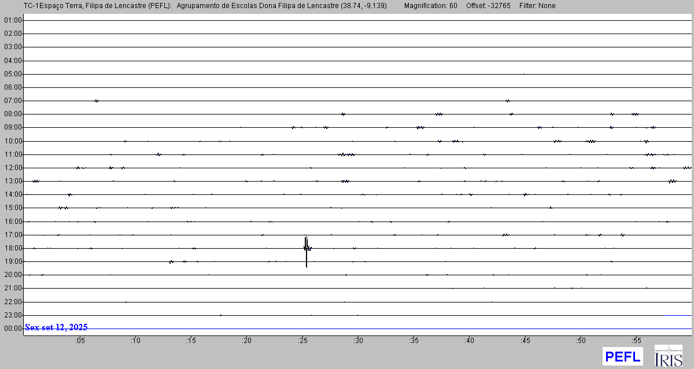Click the PEFL logo
Viewport: 694px width, 369px height.
point(622,356)
